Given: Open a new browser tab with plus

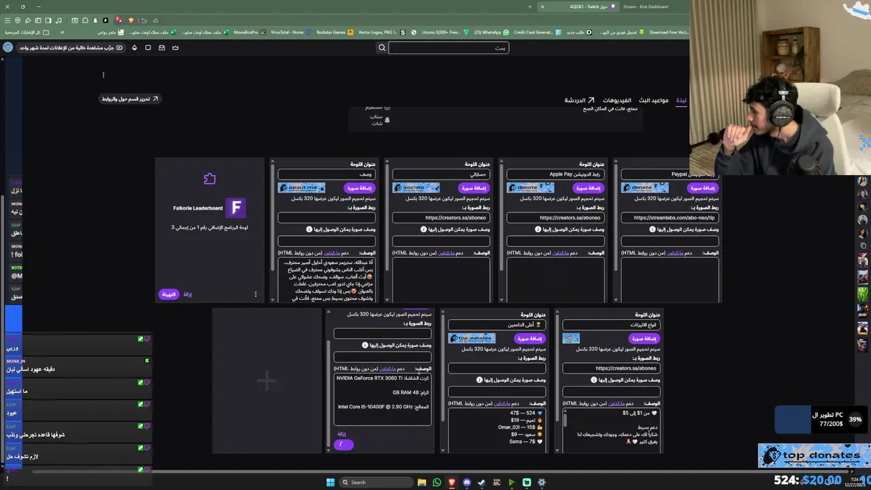Looking at the screenshot, I should [529, 7].
